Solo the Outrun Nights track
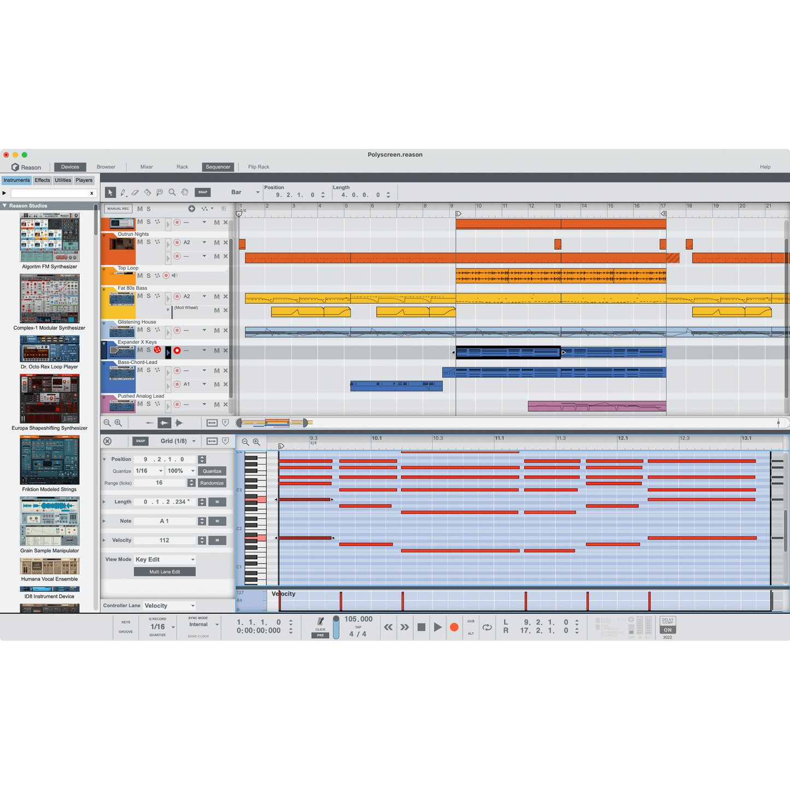 point(148,242)
